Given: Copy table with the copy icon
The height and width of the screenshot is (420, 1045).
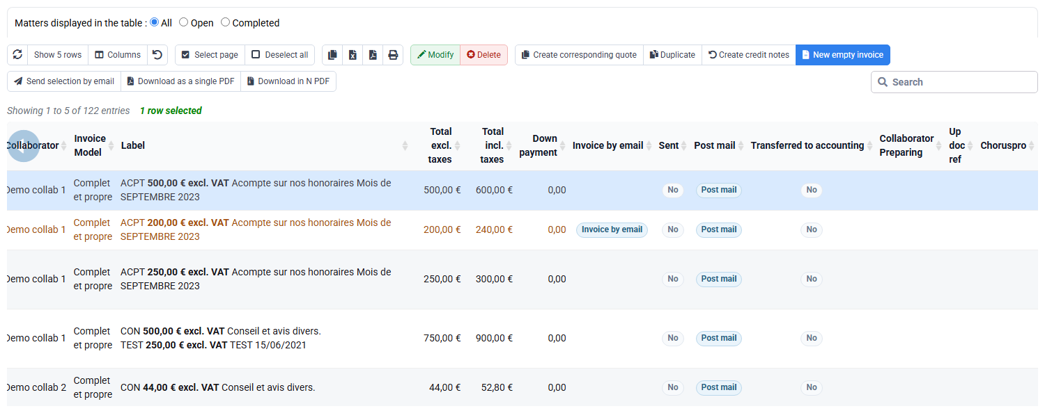Looking at the screenshot, I should pos(332,55).
